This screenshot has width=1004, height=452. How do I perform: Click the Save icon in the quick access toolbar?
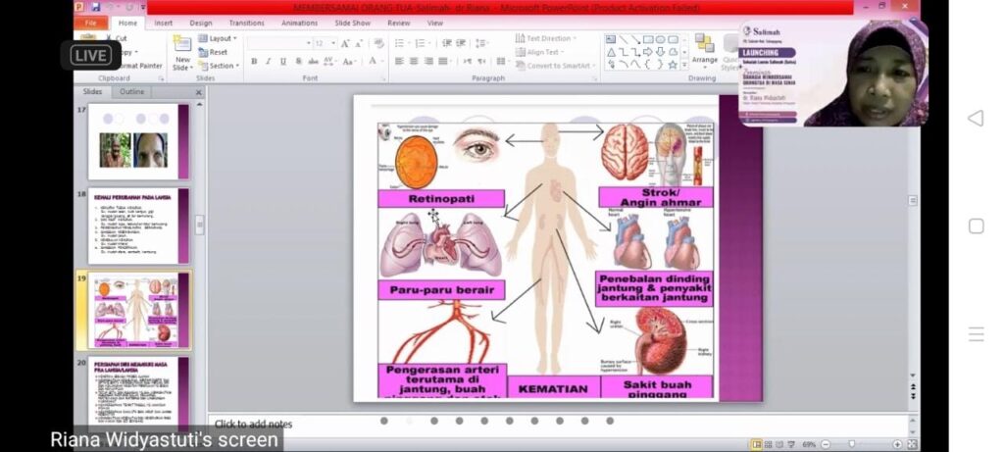click(x=95, y=7)
